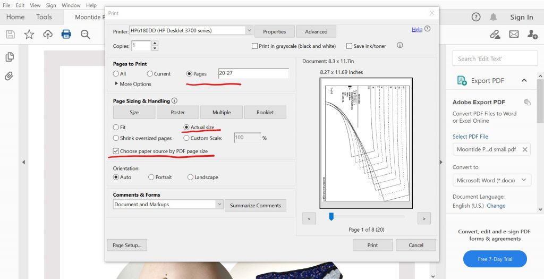Open the Sign menu
The image size is (544, 279).
pyautogui.click(x=51, y=5)
